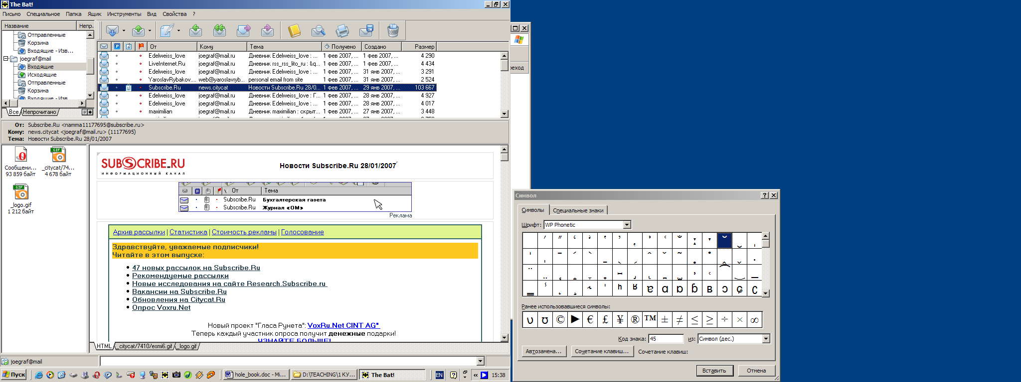Click The Bat! quick launch icon
The width and height of the screenshot is (1021, 382).
(x=165, y=375)
